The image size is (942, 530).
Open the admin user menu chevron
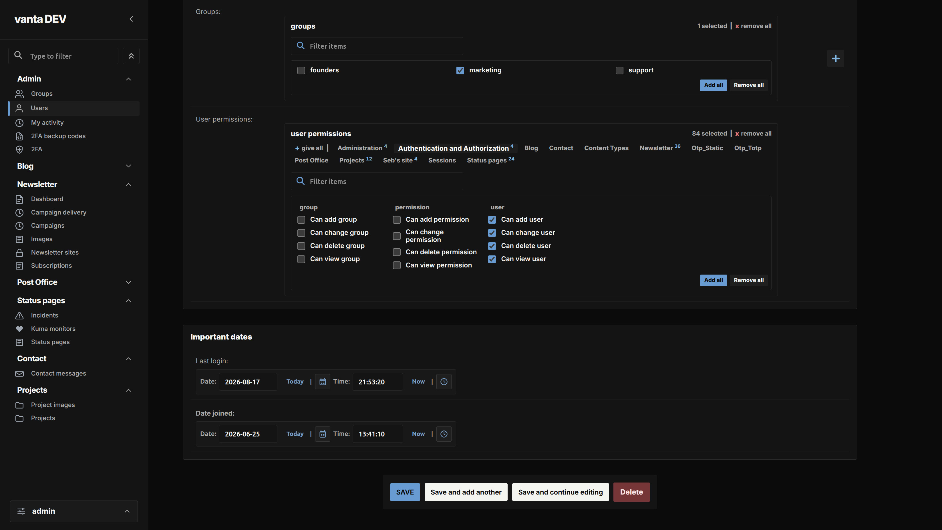(127, 511)
